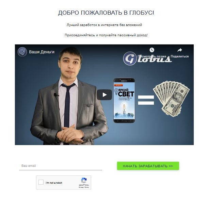The image size is (209, 198).
Task: Open the video title Ваши Деньги
Action: (42, 52)
